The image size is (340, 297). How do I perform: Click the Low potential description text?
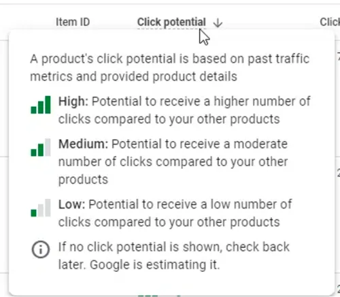175,213
